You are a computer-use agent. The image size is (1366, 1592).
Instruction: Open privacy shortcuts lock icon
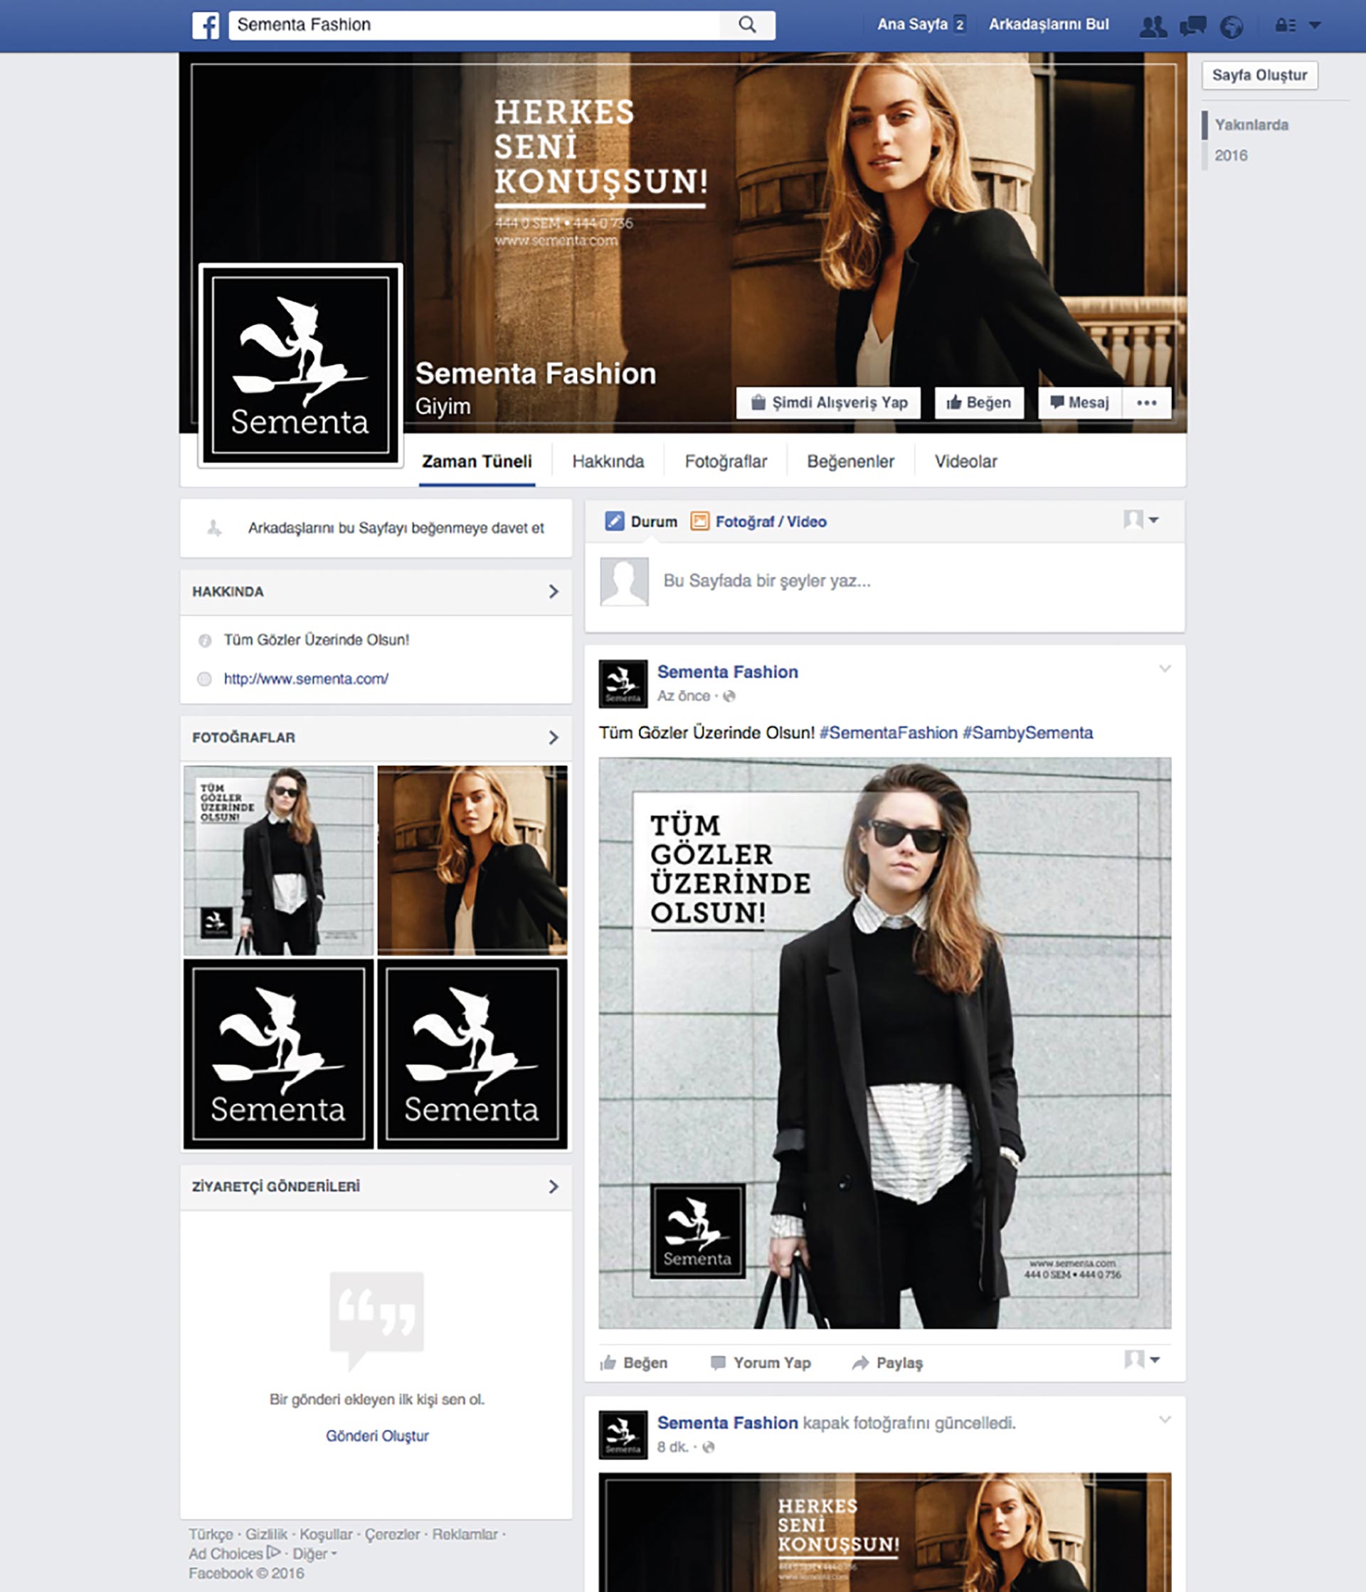(1286, 26)
